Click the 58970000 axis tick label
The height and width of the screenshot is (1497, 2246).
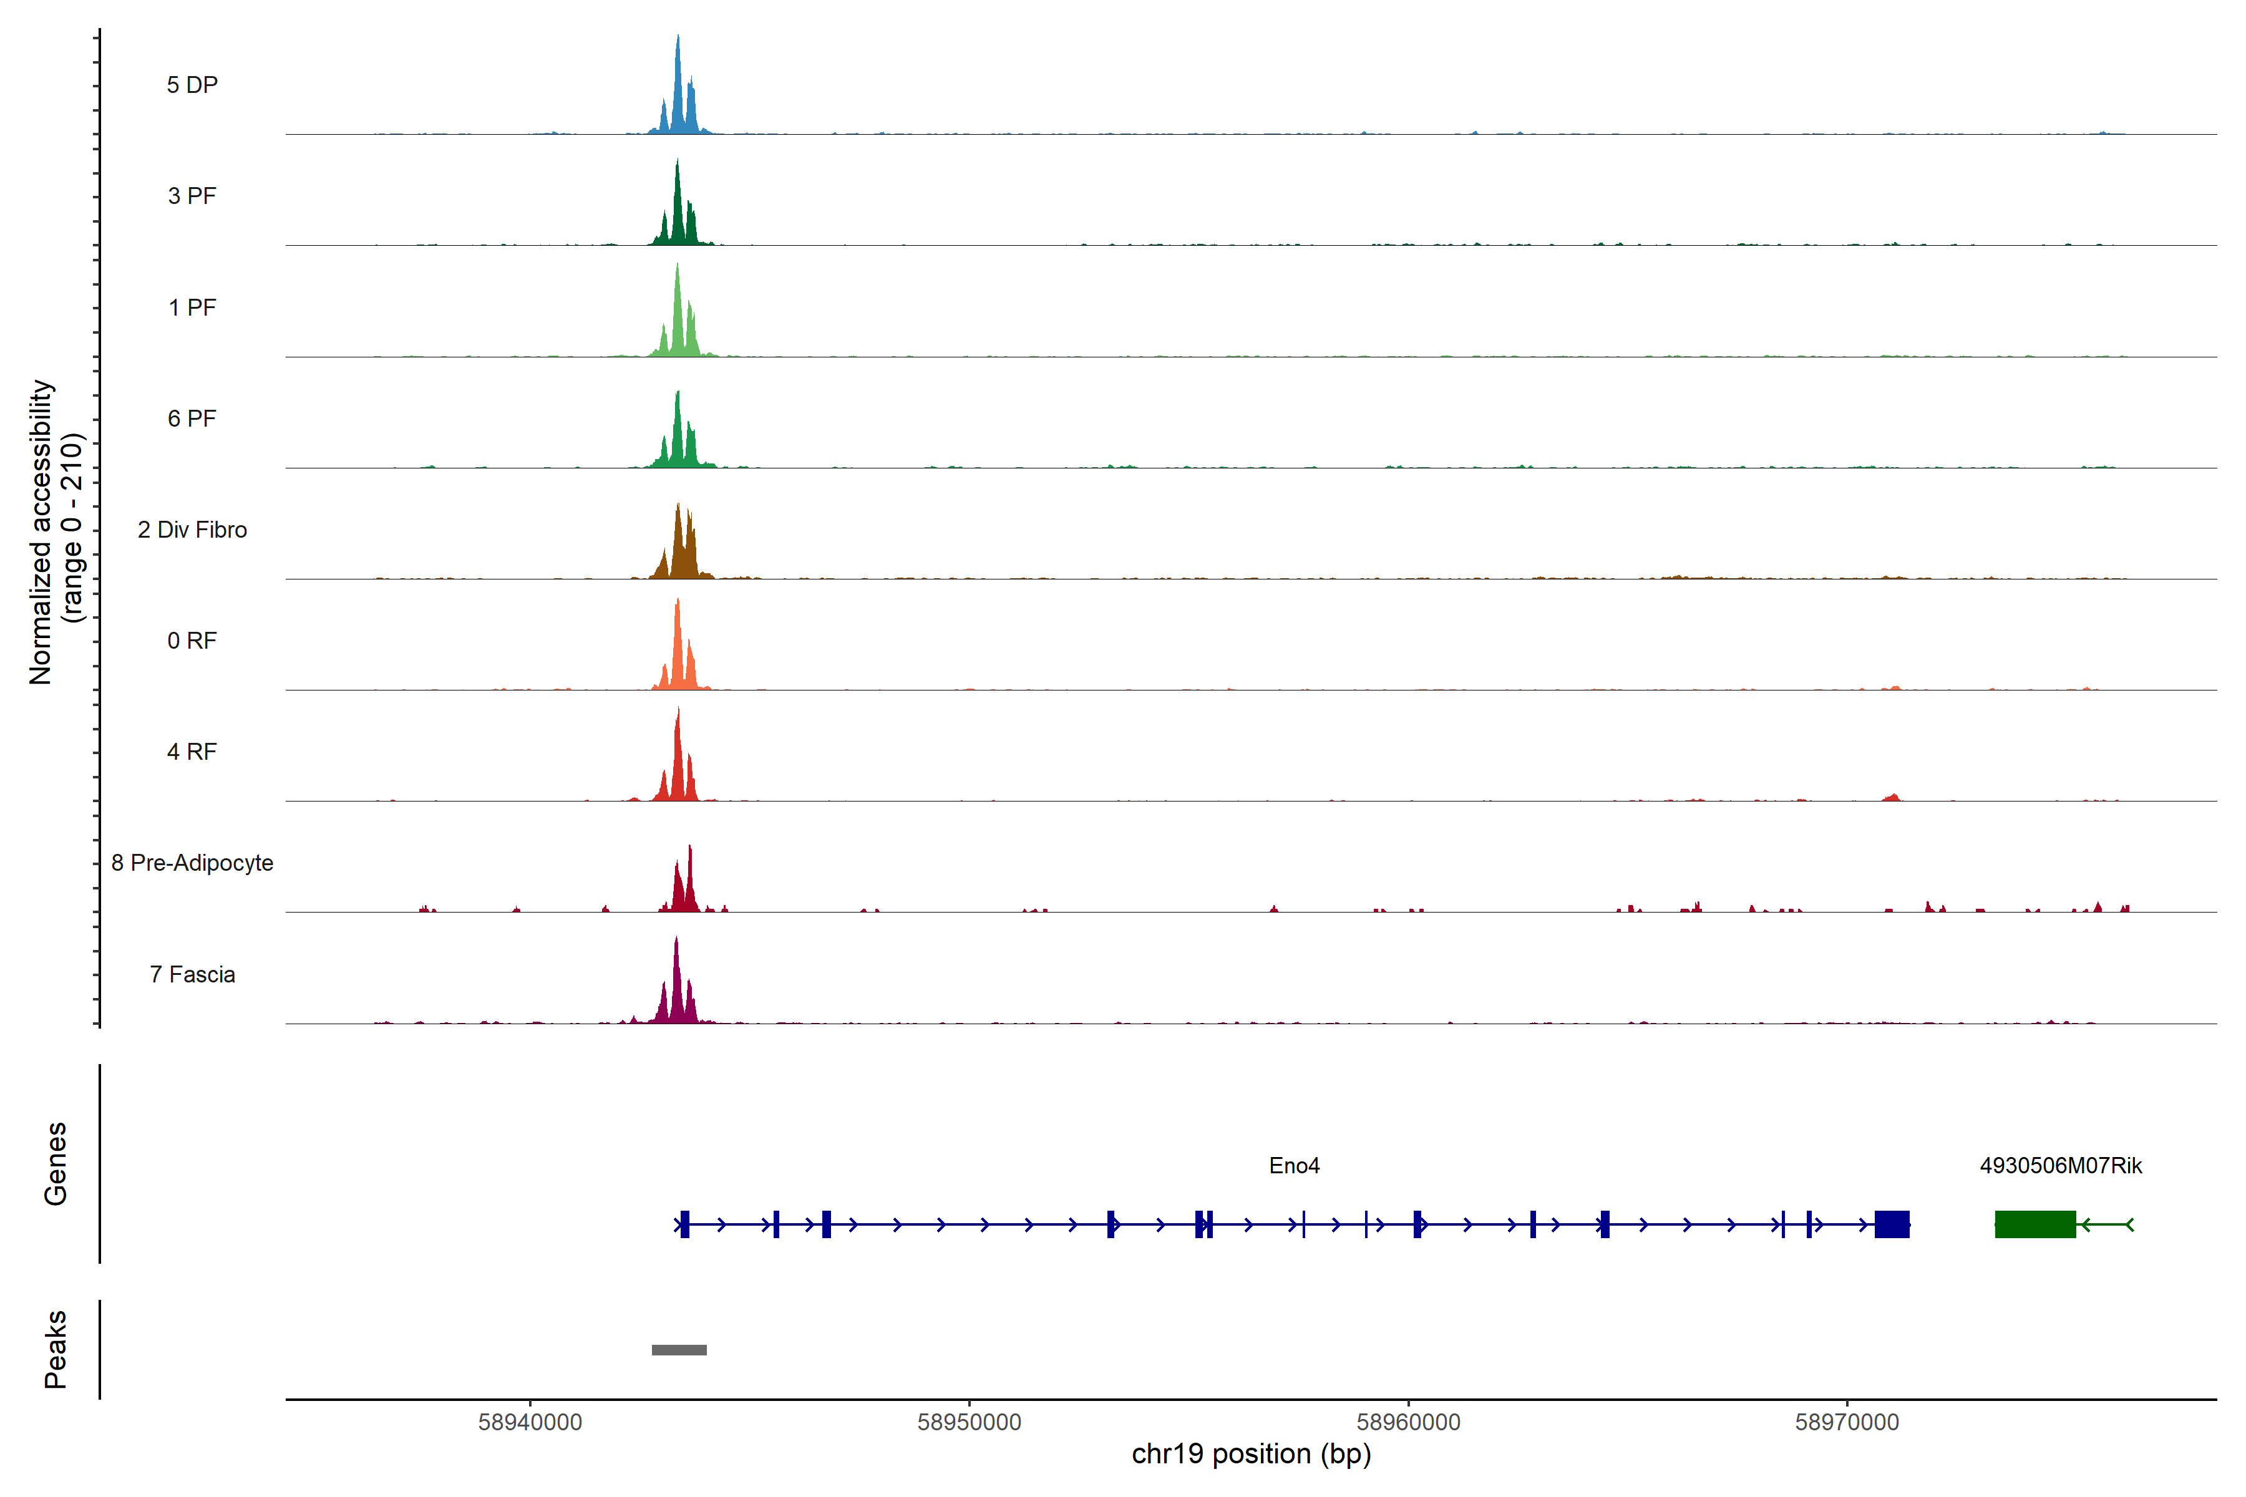[1847, 1422]
